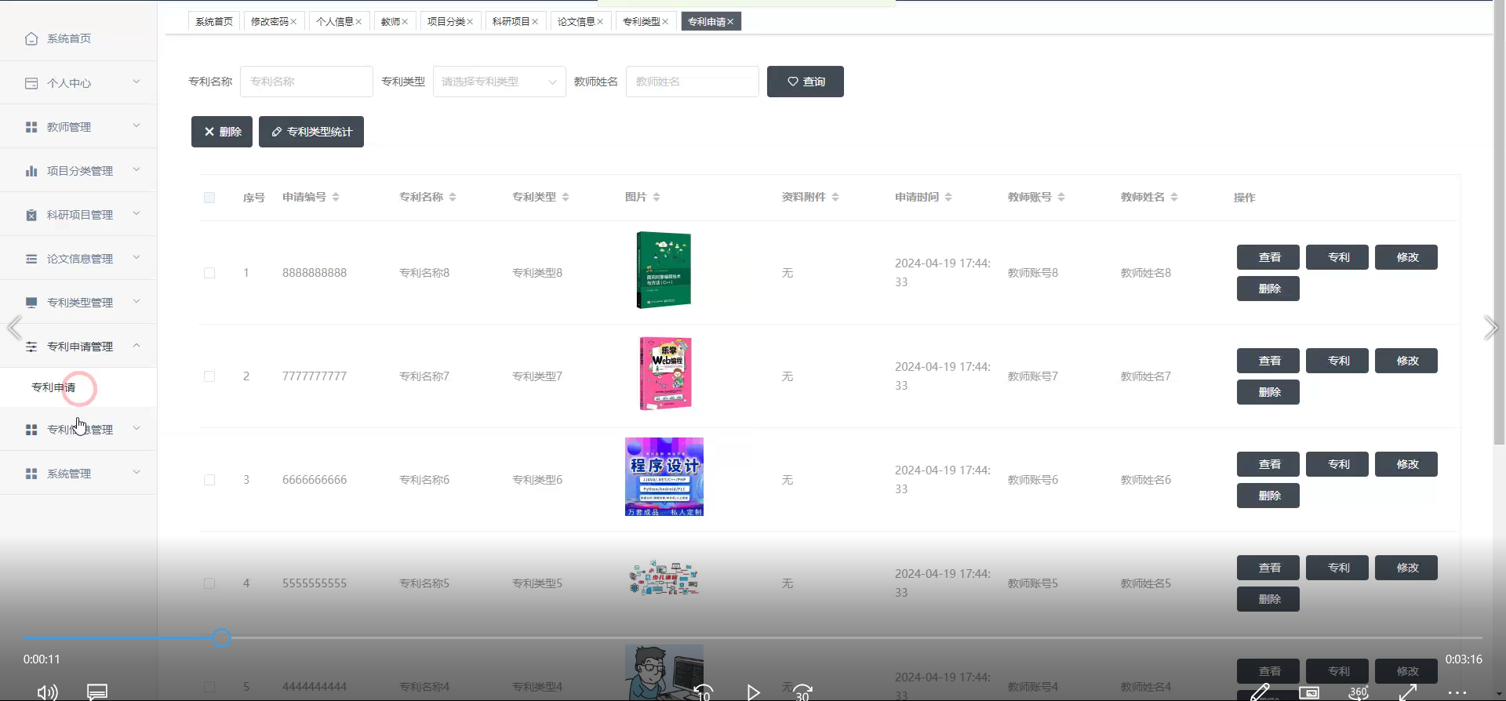Viewport: 1506px width, 701px height.
Task: Click the 删除 bulk delete button
Action: [222, 132]
